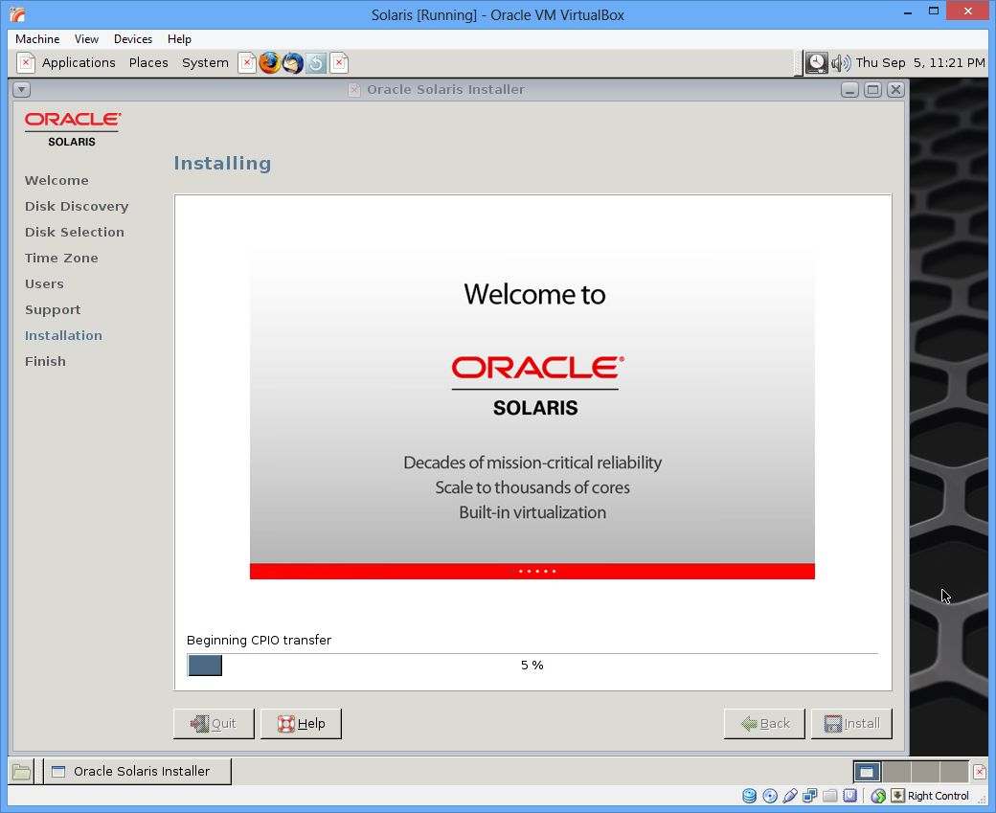
Task: Open the installer window menu arrow
Action: tap(22, 90)
